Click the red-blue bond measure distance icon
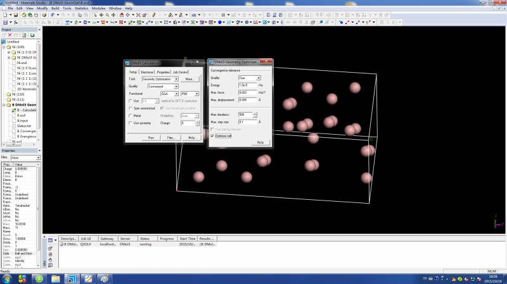Image resolution: width=507 pixels, height=284 pixels. (x=347, y=22)
